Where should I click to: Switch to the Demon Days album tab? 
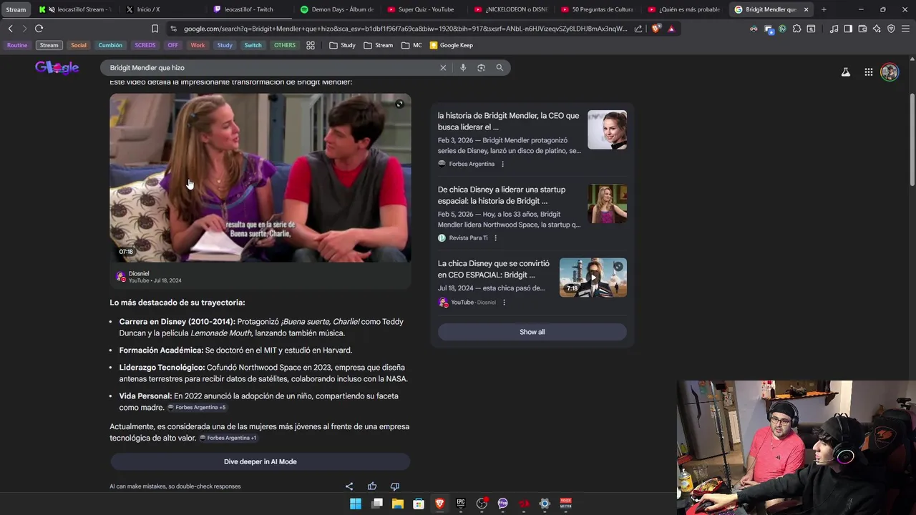click(x=337, y=9)
